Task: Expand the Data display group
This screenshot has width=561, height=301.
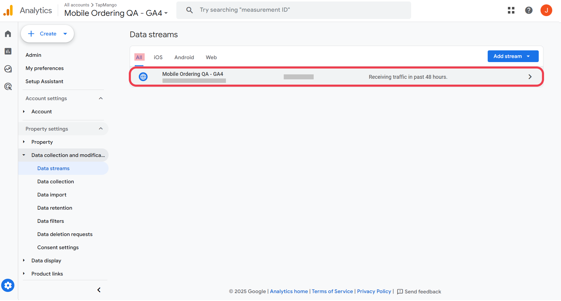Action: (x=24, y=261)
